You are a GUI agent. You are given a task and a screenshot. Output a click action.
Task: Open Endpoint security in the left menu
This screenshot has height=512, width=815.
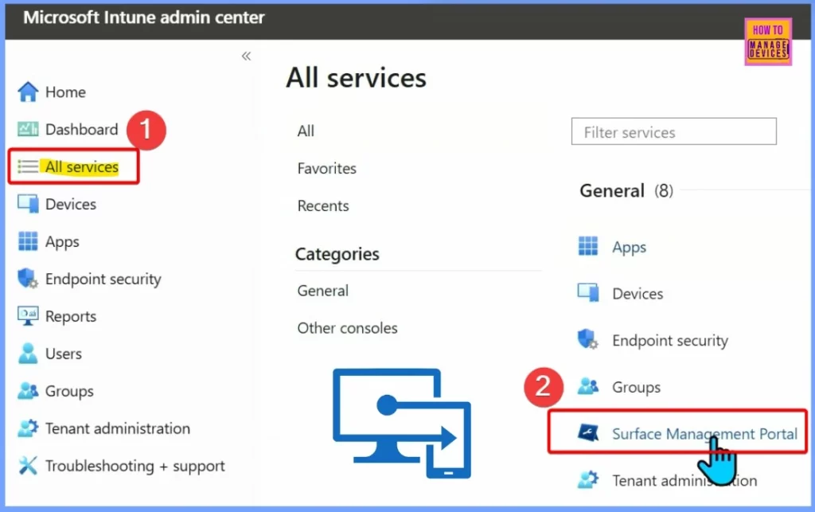[x=103, y=279]
